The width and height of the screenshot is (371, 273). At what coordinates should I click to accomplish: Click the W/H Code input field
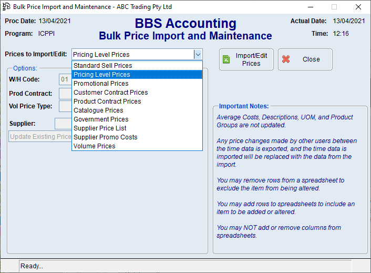(65, 80)
